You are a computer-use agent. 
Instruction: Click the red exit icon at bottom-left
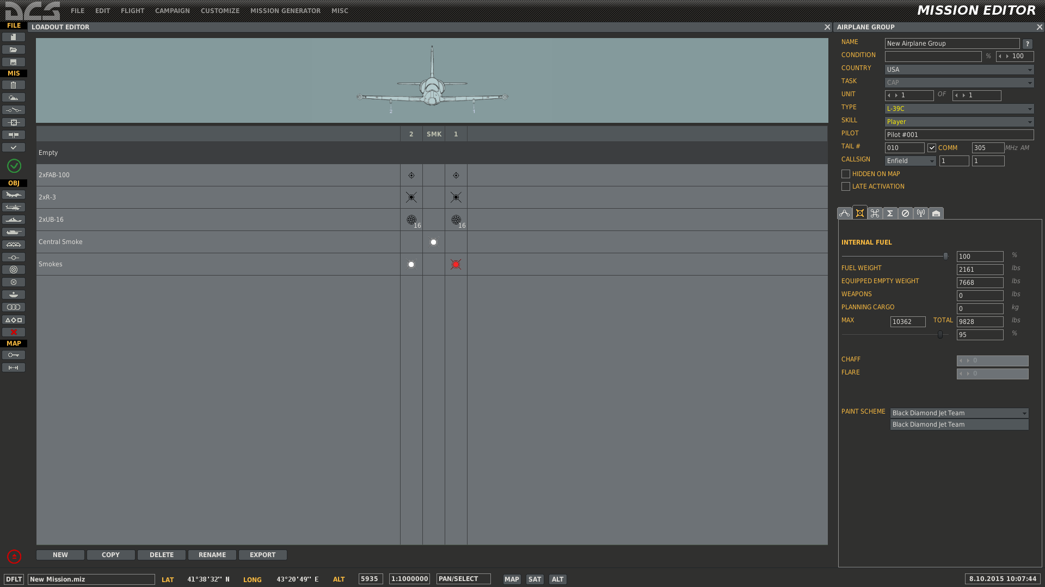[14, 557]
